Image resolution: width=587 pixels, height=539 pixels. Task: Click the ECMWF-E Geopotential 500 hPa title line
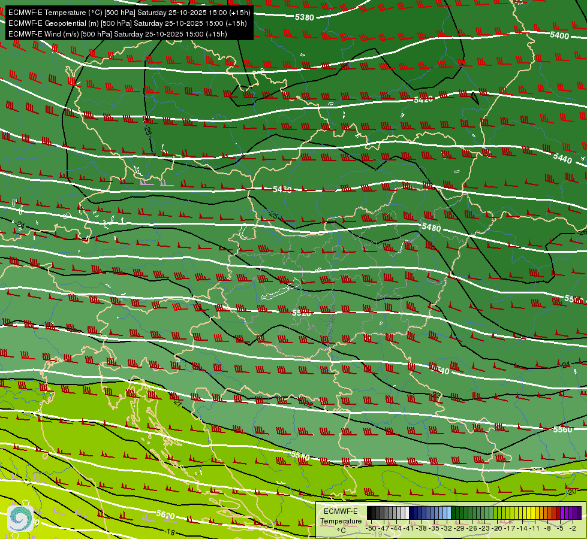[128, 23]
